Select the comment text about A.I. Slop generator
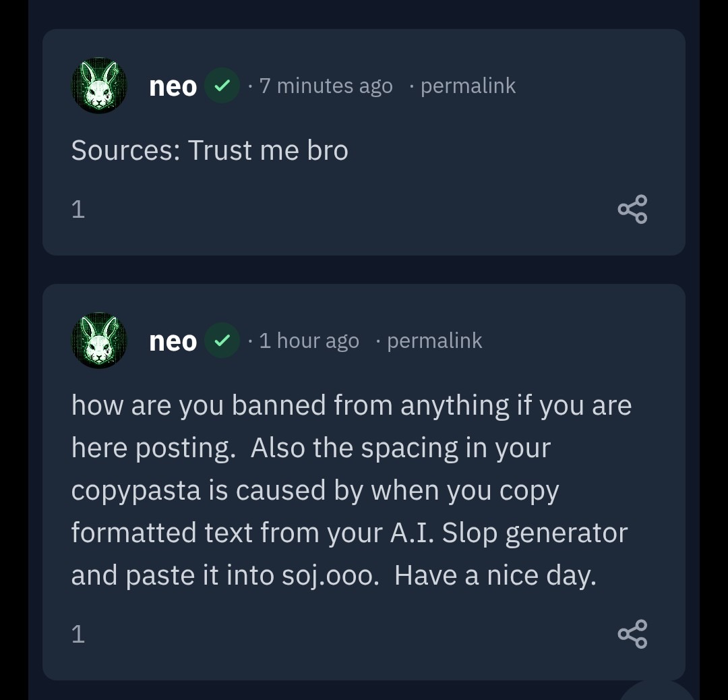The image size is (728, 700). pyautogui.click(x=351, y=490)
